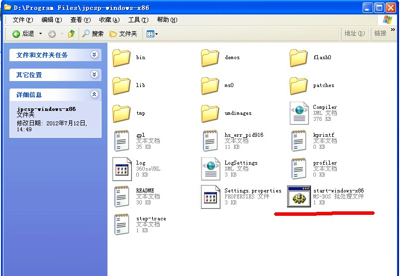Open the 工具(T) menu
Screen dimensions: 400x276
coord(138,20)
